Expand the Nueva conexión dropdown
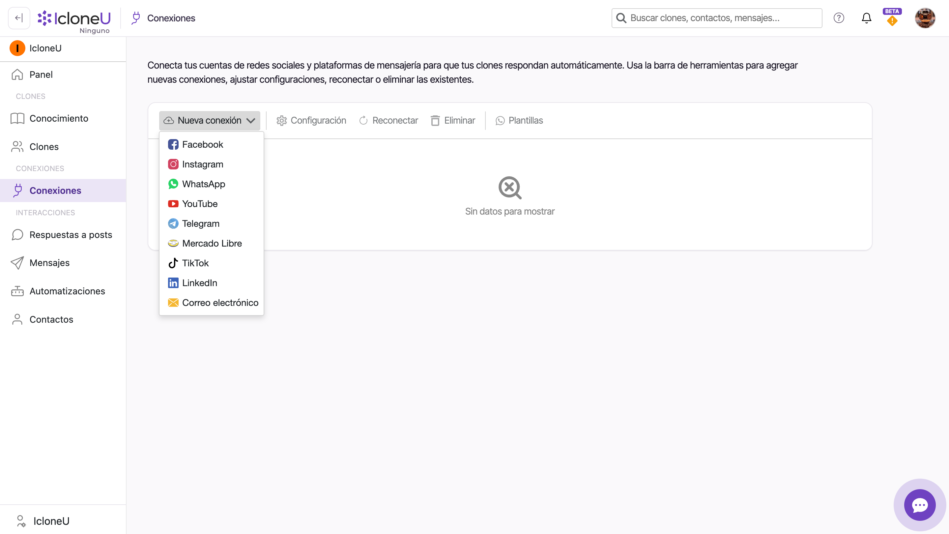 click(x=210, y=121)
